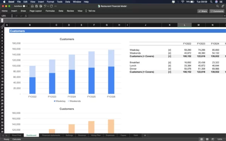The width and height of the screenshot is (226, 141).
Task: Click the Undo arrow icon
Action: coord(45,6)
